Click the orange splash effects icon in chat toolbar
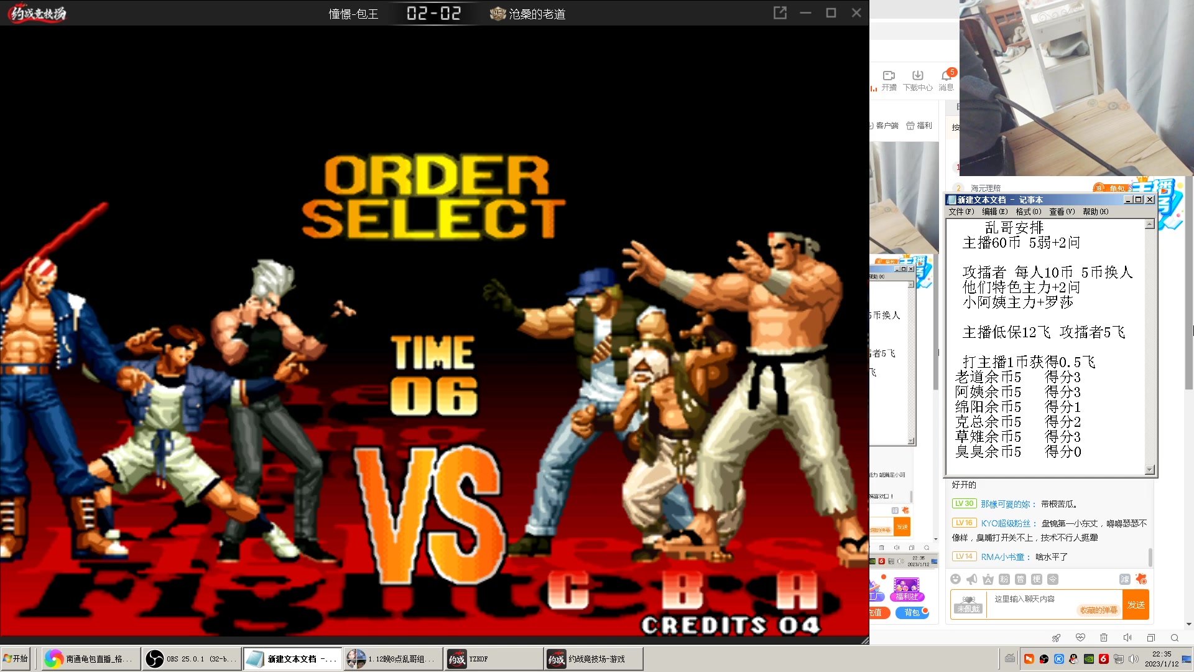The height and width of the screenshot is (672, 1194). (1141, 579)
